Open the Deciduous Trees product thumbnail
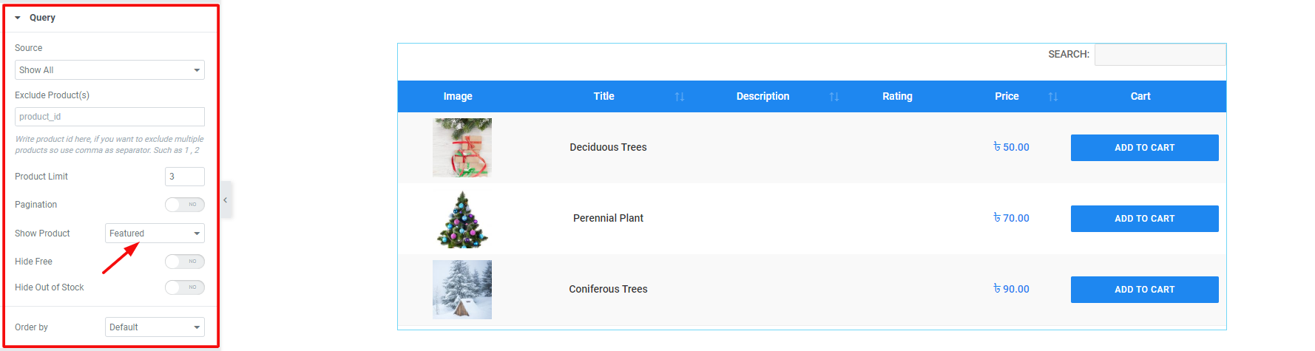 462,148
